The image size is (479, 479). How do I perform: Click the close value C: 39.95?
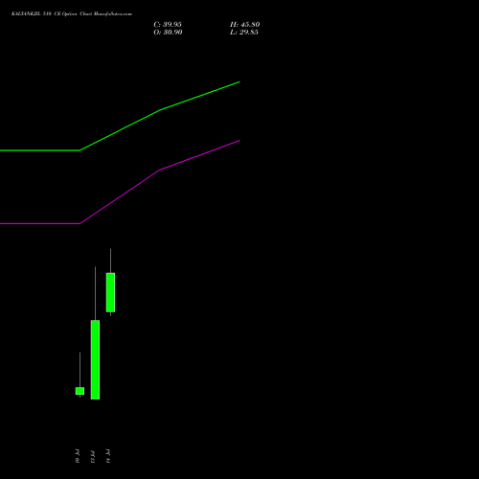[x=168, y=25]
